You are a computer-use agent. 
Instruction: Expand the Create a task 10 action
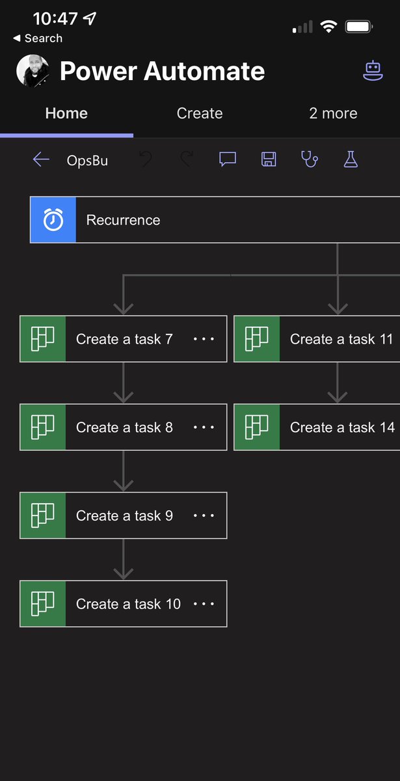124,604
